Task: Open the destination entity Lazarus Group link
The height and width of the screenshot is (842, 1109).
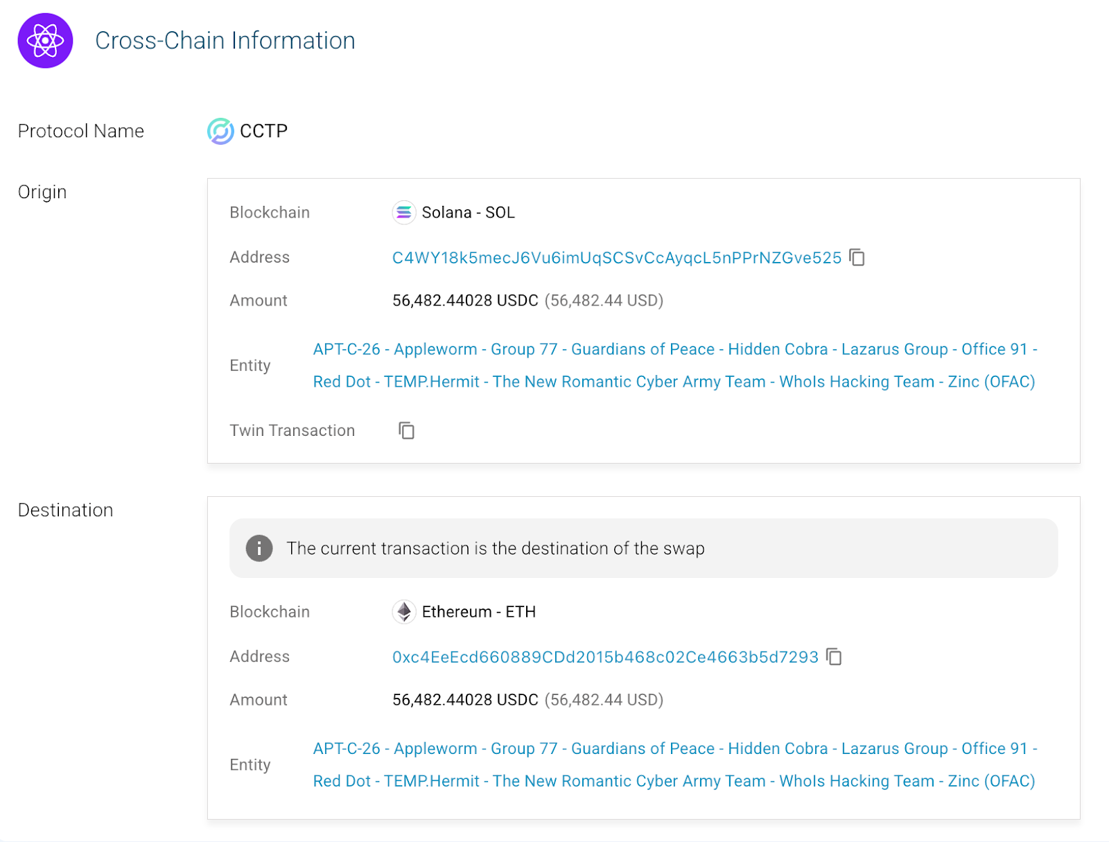Action: point(674,764)
